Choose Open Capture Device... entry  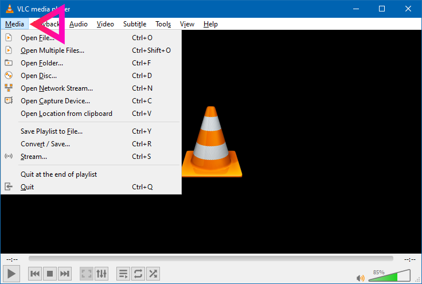pos(91,101)
